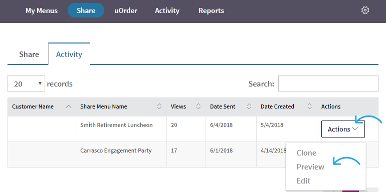The width and height of the screenshot is (386, 192).
Task: Open Reports in the top navigation
Action: click(211, 11)
